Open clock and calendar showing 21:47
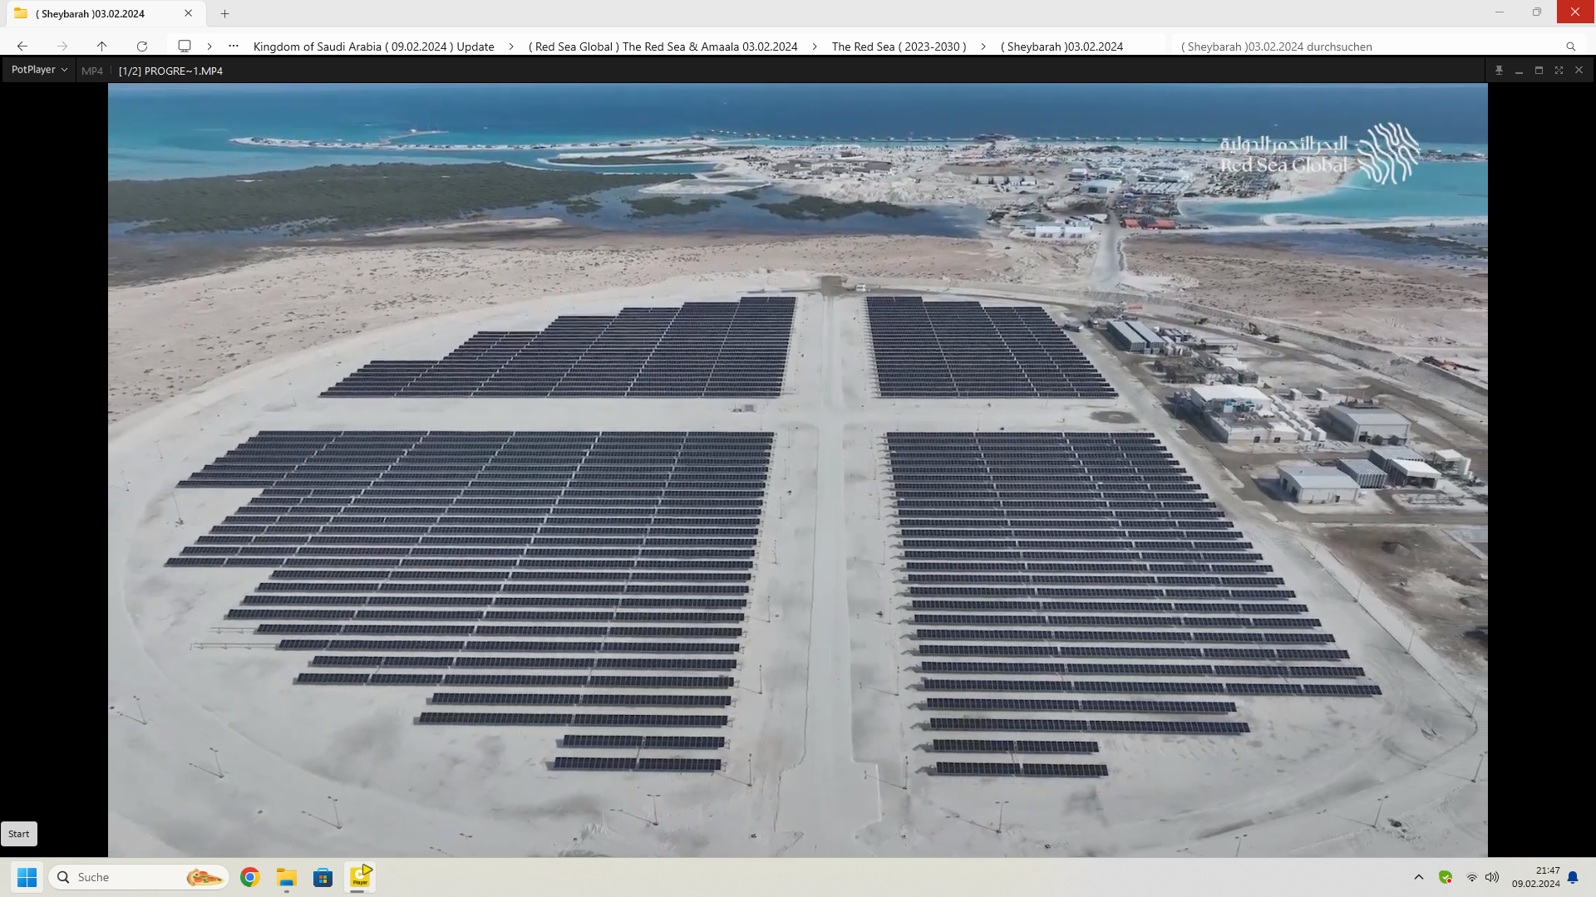The image size is (1596, 897). 1535,877
